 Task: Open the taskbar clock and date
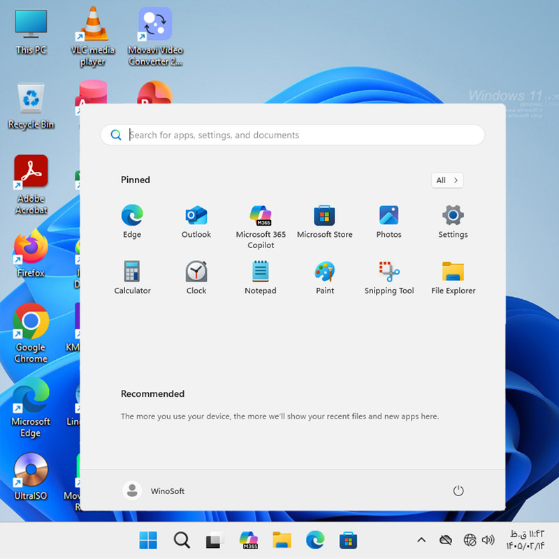click(x=525, y=539)
